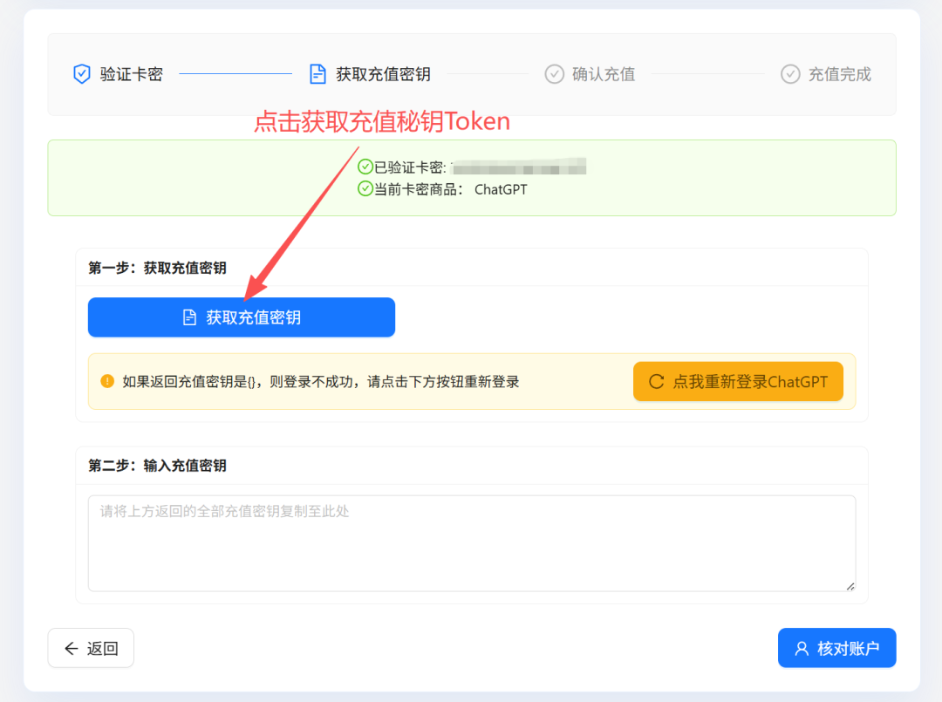The width and height of the screenshot is (942, 702).
Task: Click 点我重新登录ChatGPT orange button
Action: [x=738, y=381]
